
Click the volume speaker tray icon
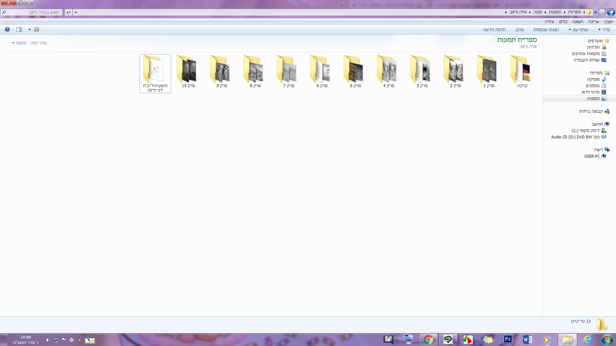[48, 340]
